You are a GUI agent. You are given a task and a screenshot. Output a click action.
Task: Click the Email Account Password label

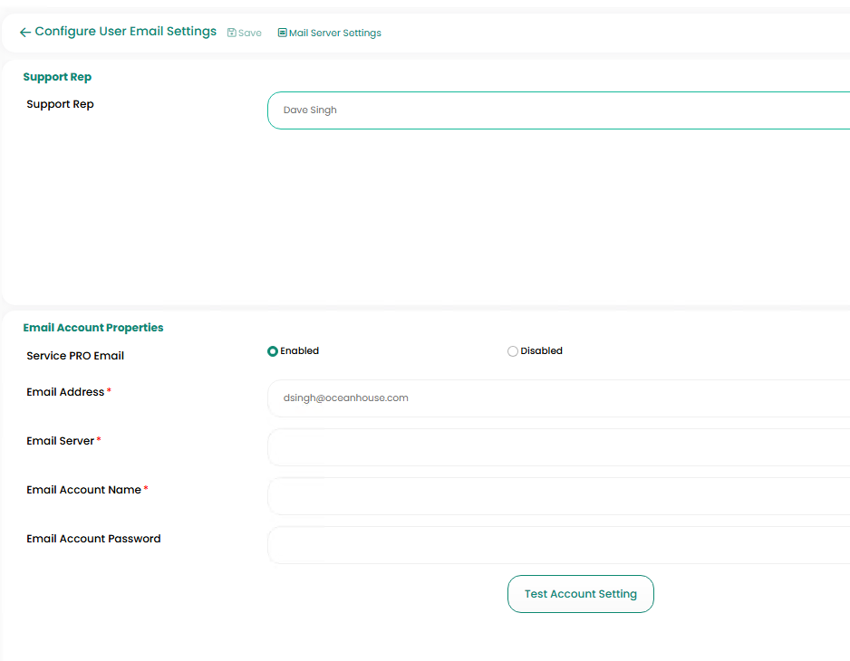pos(93,539)
